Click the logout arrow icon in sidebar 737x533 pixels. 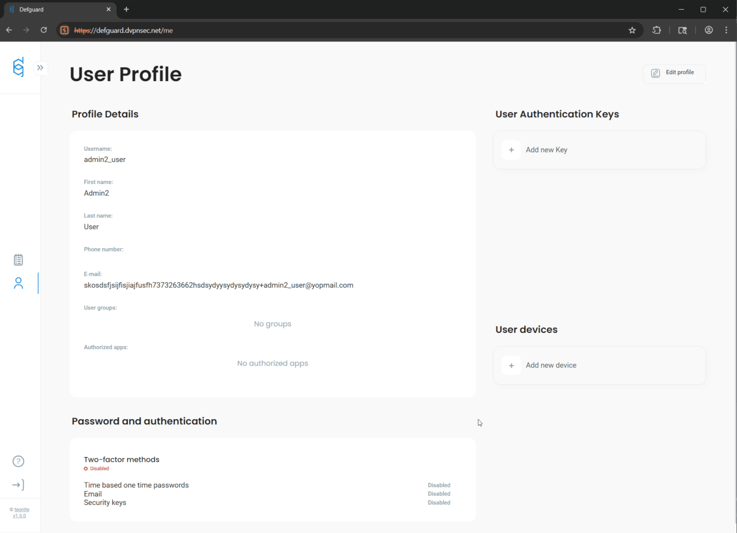click(x=18, y=485)
